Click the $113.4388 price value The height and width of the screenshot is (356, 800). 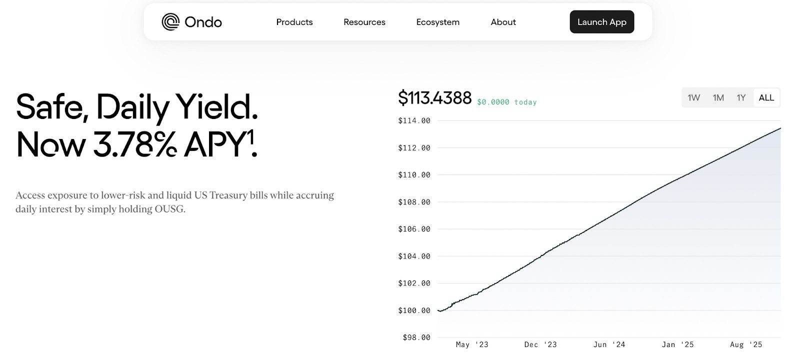tap(434, 97)
